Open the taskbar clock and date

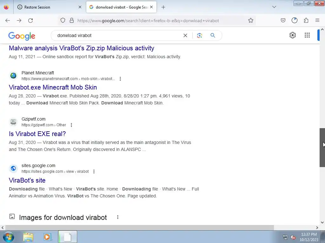click(x=309, y=237)
